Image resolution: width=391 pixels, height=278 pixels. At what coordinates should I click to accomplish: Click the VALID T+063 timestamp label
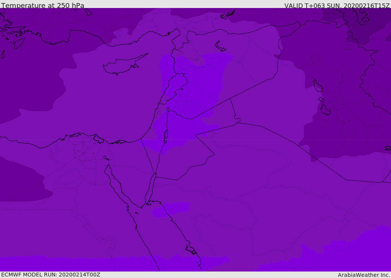[337, 5]
